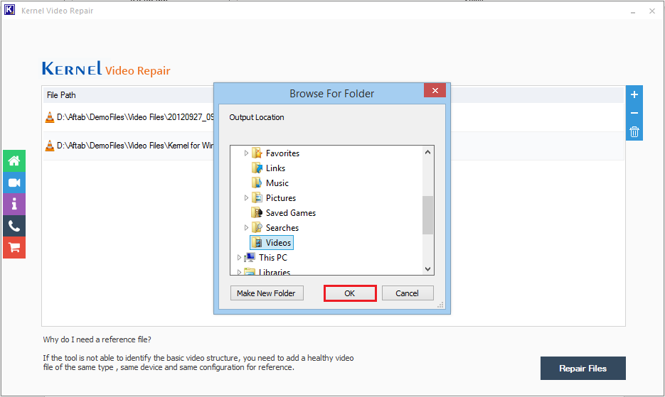665x397 pixels.
Task: Click the purple info sidebar icon
Action: tap(14, 205)
